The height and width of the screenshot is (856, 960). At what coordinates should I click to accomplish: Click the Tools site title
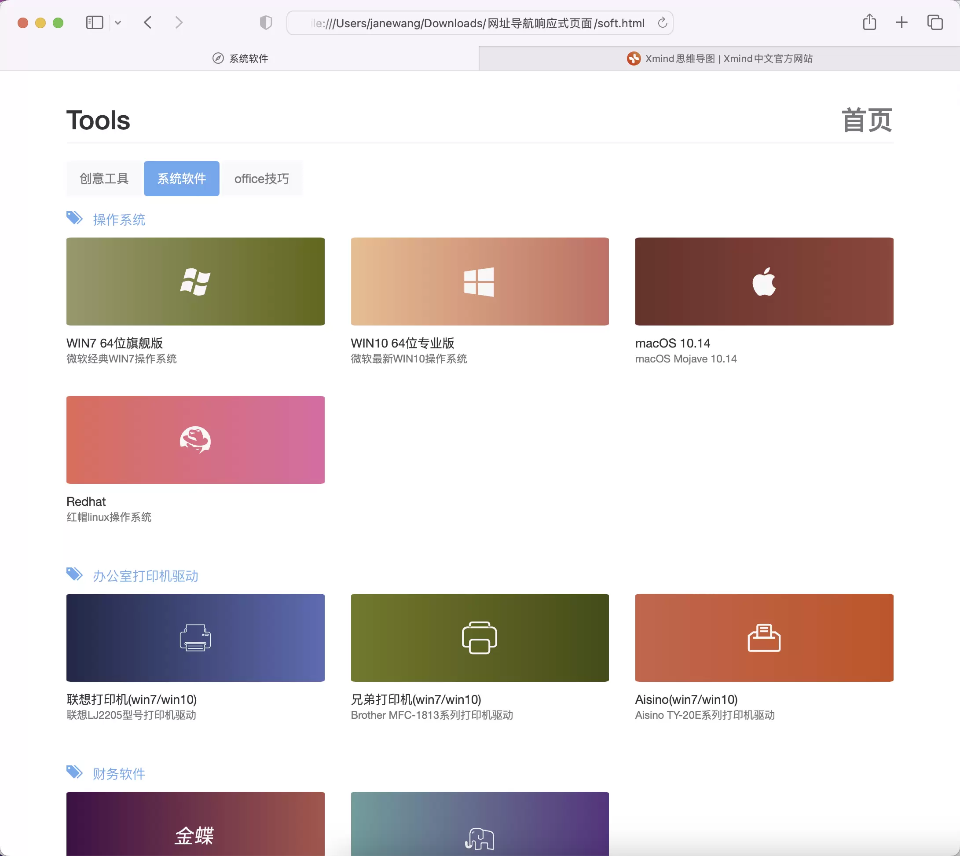tap(98, 121)
